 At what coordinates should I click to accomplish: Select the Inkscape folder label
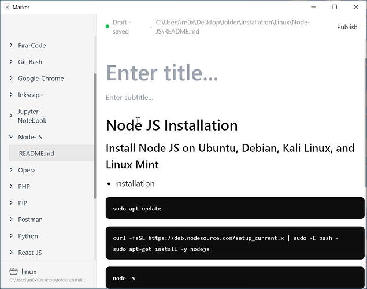click(31, 95)
